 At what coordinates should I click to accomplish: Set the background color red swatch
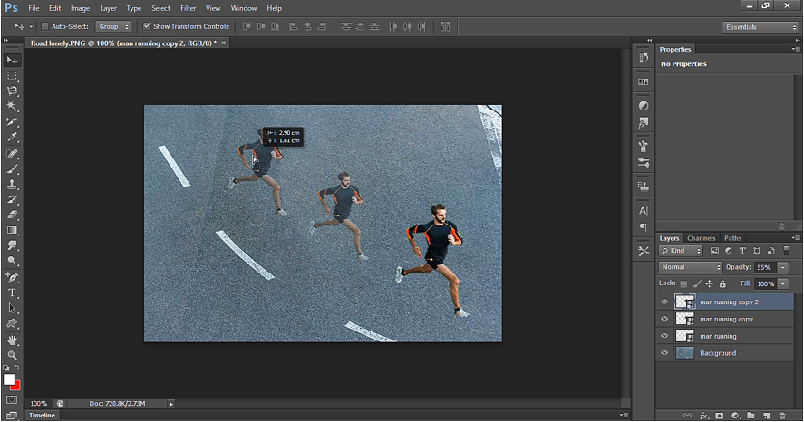coord(17,386)
